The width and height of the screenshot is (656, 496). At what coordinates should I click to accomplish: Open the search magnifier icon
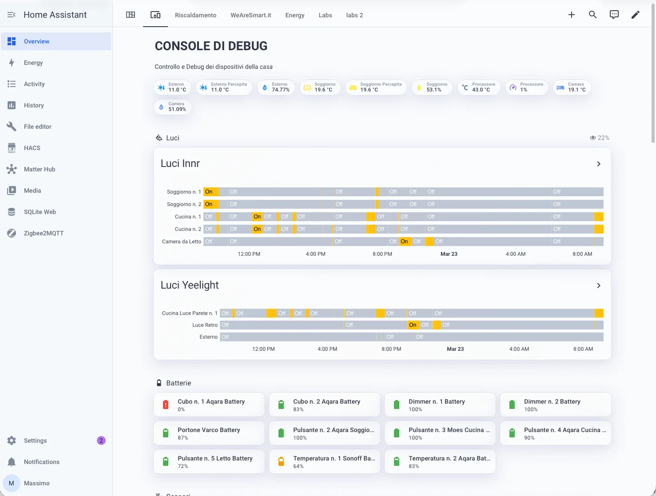click(592, 15)
